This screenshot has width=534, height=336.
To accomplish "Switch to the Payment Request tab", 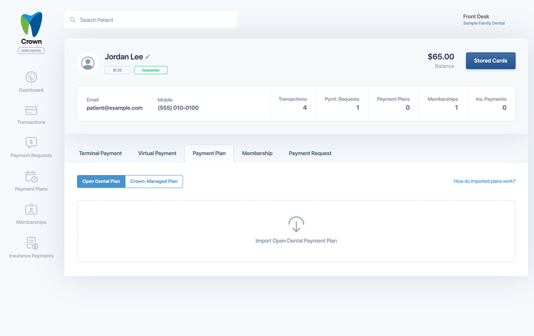I will pos(310,154).
